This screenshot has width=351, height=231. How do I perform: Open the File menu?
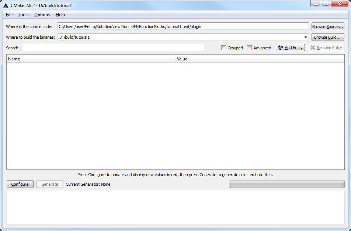(9, 15)
